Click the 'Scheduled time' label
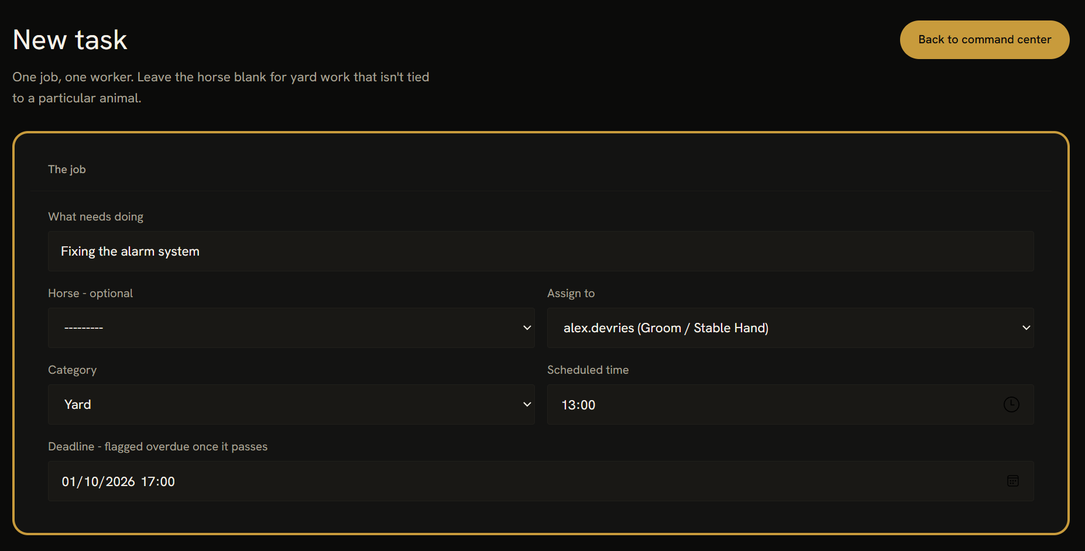The image size is (1085, 551). click(x=588, y=370)
